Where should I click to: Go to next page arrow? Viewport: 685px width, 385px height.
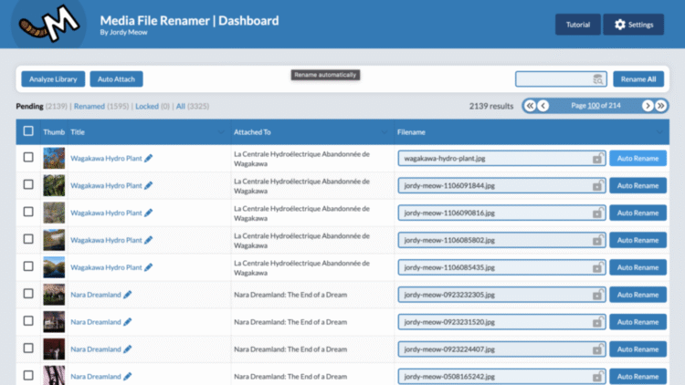coord(648,106)
